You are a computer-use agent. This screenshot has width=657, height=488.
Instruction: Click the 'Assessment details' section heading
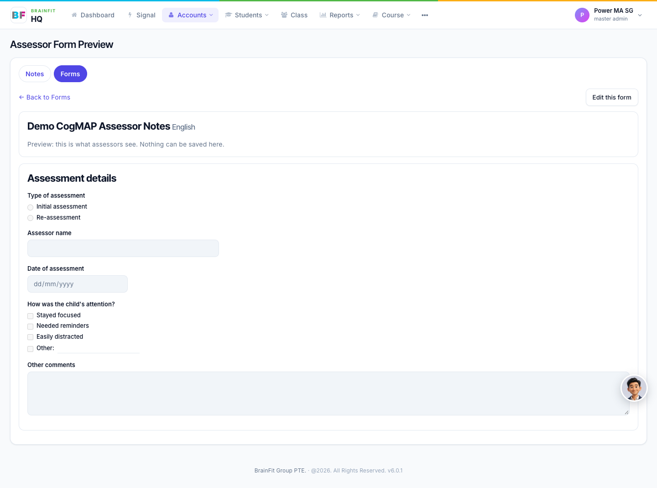click(72, 178)
